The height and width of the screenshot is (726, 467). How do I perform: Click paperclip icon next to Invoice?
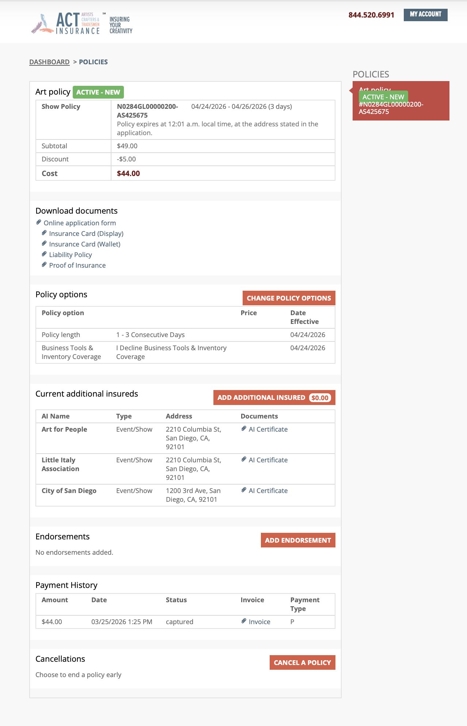(x=244, y=621)
